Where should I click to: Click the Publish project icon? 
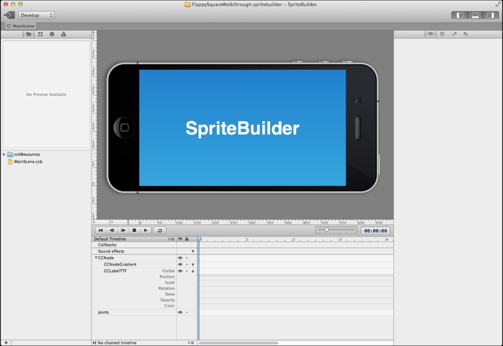point(9,15)
